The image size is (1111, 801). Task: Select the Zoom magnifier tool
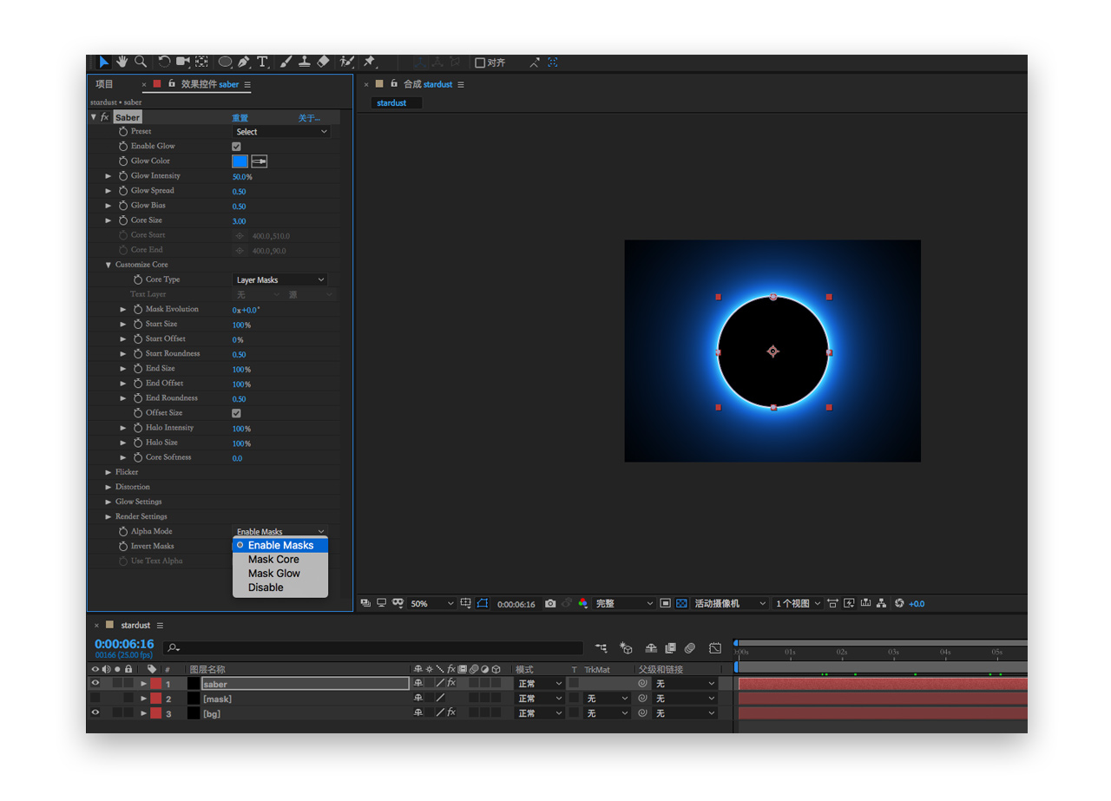(140, 62)
